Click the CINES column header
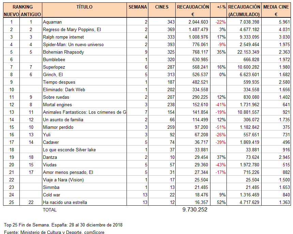 coord(162,7)
